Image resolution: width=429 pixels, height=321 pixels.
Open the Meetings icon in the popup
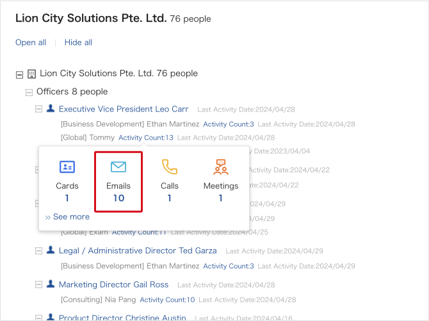click(x=221, y=167)
